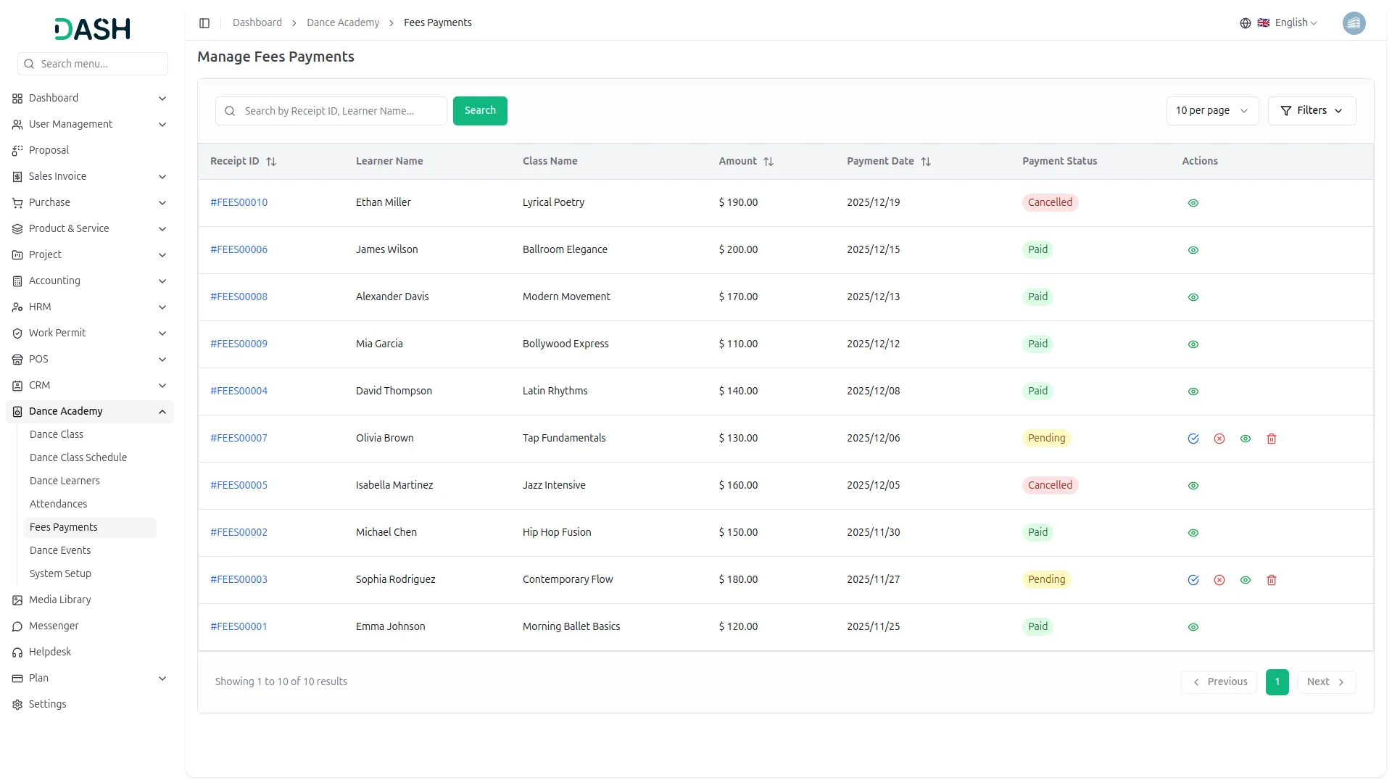Approve Olivia Brown's pending payment
The image size is (1392, 783).
point(1193,439)
